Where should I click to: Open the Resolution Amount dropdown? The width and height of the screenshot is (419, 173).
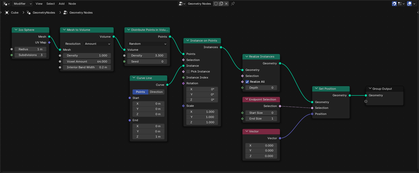pyautogui.click(x=97, y=44)
